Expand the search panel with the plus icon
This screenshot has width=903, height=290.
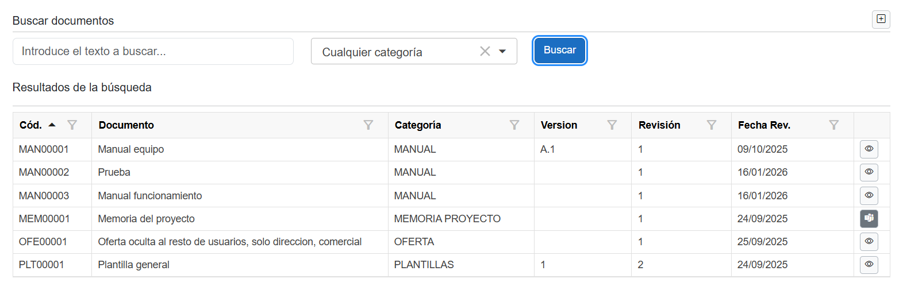coord(881,19)
